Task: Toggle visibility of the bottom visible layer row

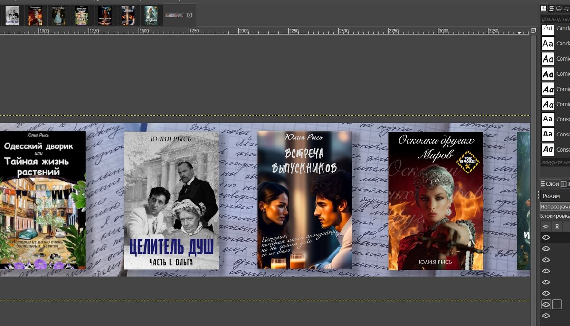Action: click(x=546, y=316)
